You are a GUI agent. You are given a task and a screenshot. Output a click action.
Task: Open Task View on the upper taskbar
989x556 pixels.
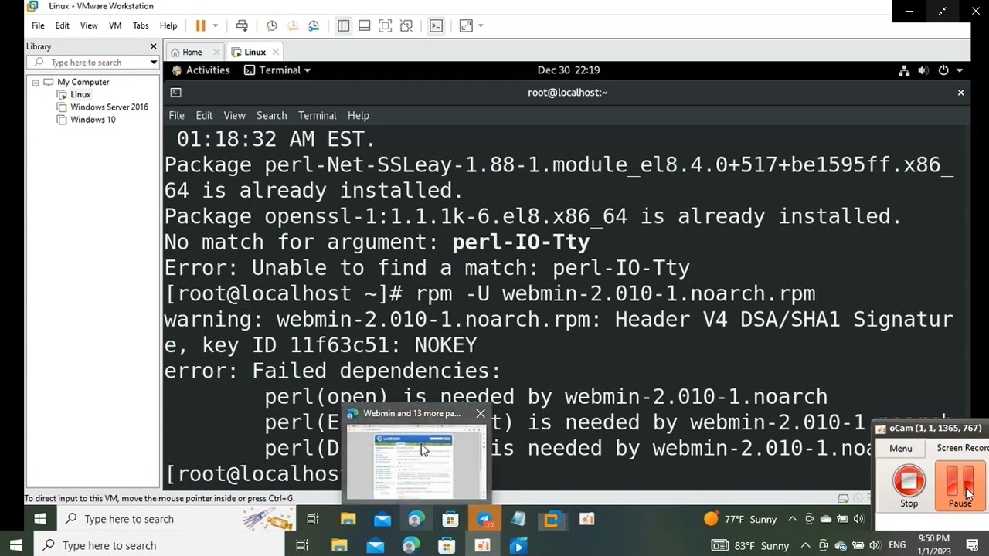coord(313,519)
